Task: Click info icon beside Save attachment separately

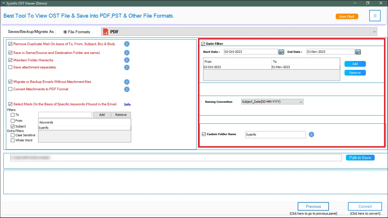Action: click(127, 68)
